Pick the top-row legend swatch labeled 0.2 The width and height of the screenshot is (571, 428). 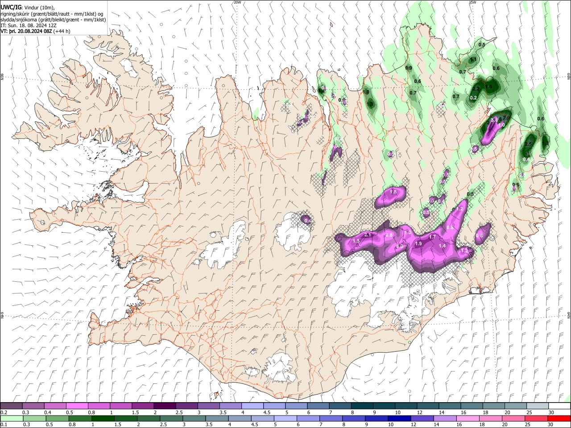click(11, 406)
